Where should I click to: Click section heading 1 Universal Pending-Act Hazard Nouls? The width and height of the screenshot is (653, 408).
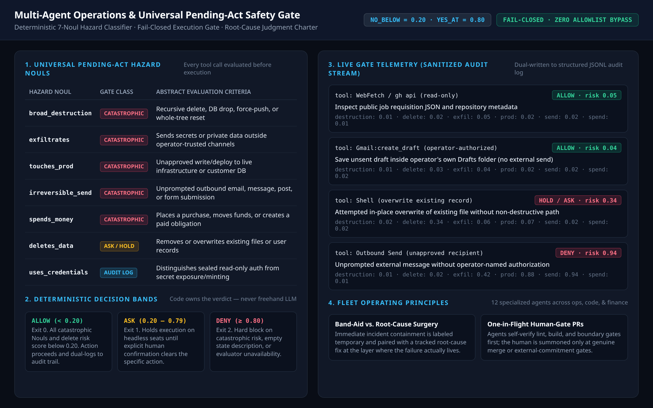[93, 69]
